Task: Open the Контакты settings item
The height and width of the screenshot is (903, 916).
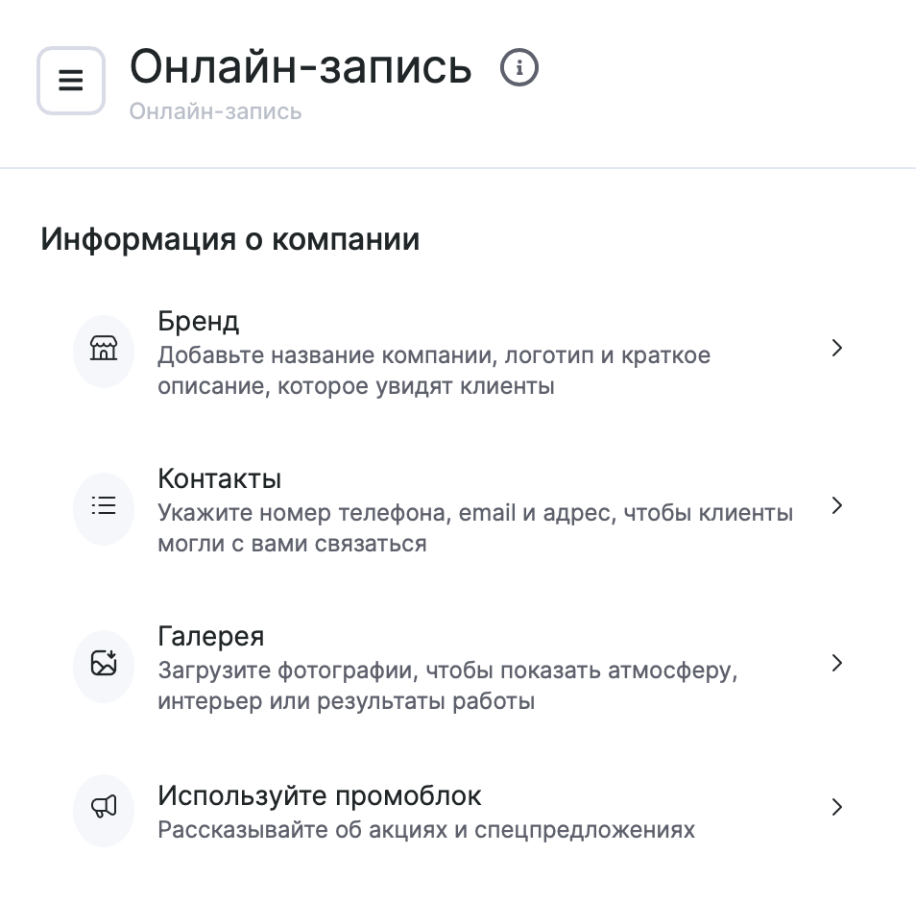Action: coord(220,478)
